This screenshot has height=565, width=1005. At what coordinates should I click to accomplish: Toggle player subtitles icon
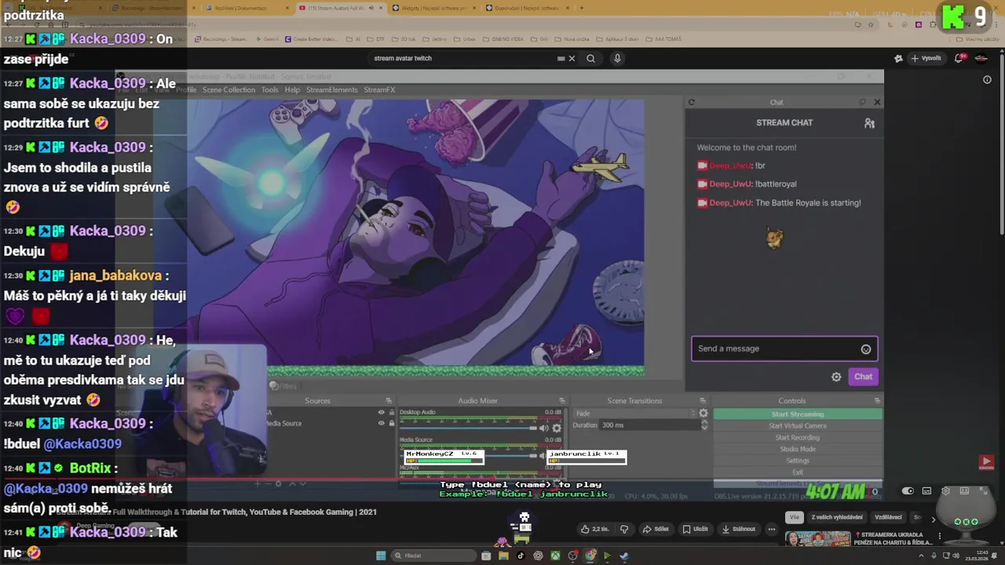point(926,491)
